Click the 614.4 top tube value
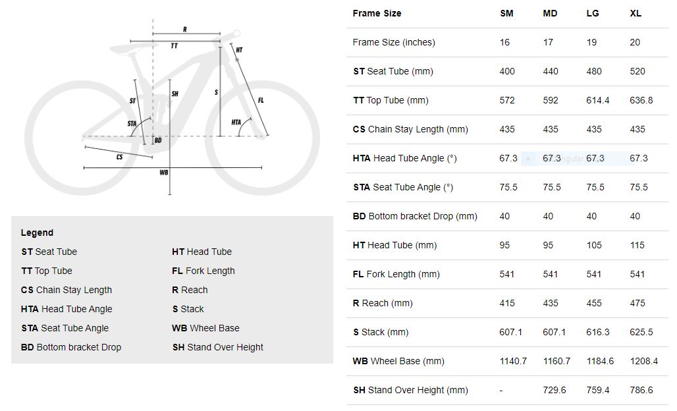677x411 pixels. click(597, 100)
